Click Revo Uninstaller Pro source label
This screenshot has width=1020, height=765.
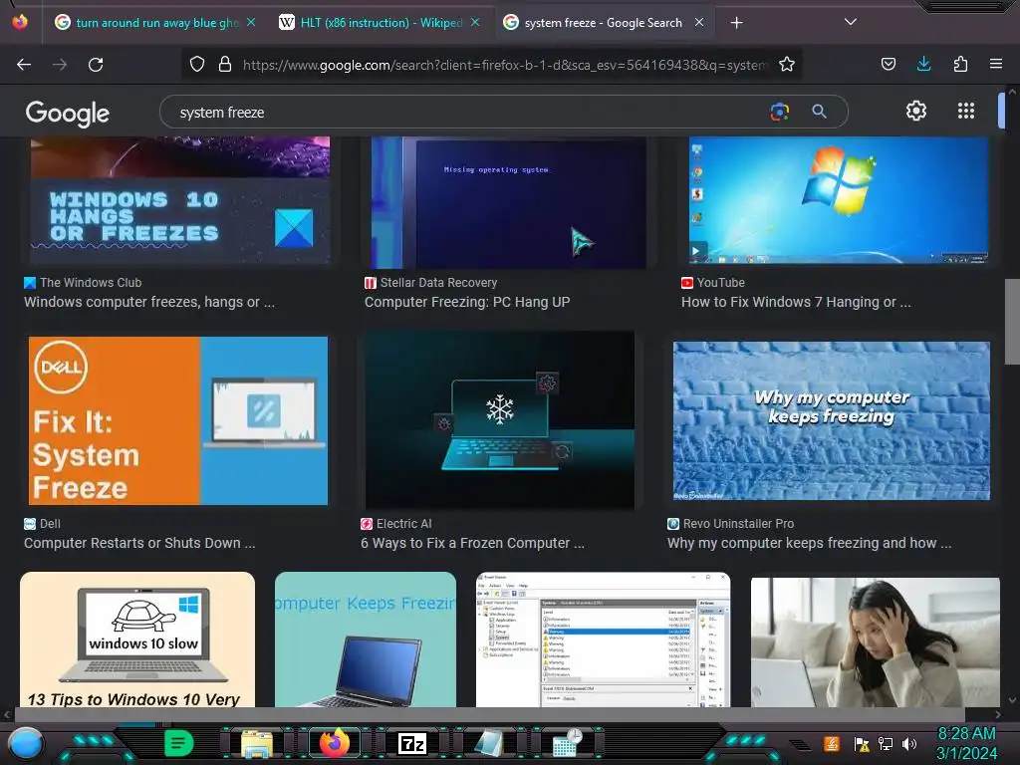pos(730,524)
